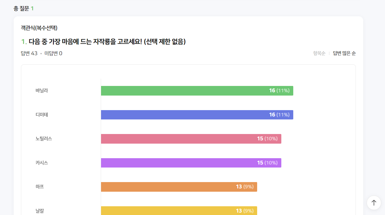
Task: Click the 미답변 0 count text
Action: (53, 53)
